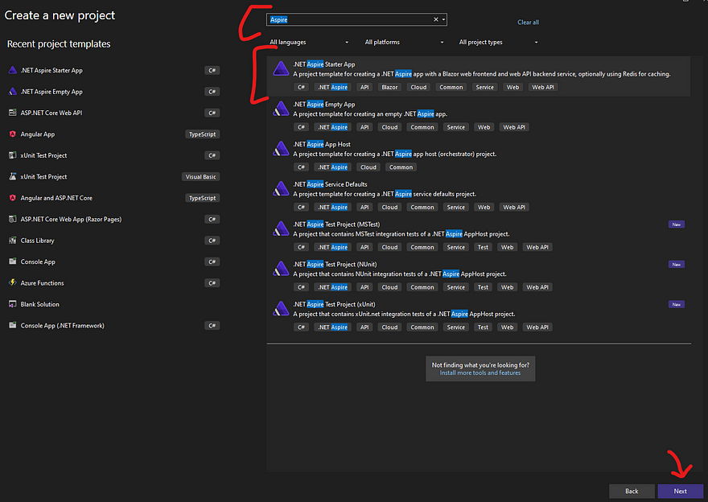Click the ASP.NET Core Web API recent icon
Screen dimensions: 708x502
(13, 113)
